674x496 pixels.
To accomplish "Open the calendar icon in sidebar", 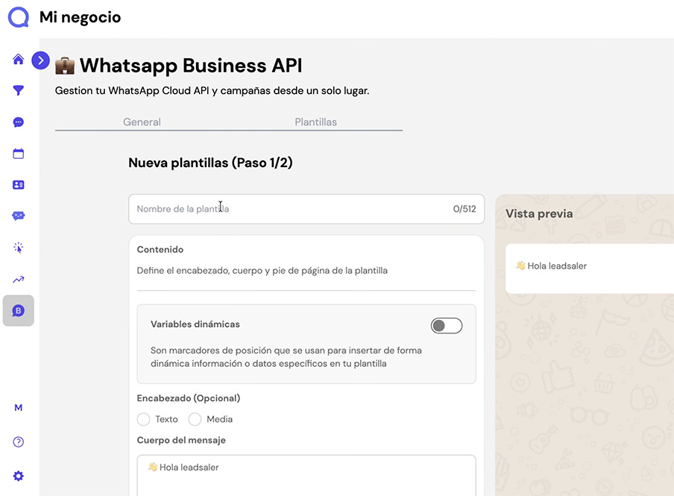I will coord(18,153).
